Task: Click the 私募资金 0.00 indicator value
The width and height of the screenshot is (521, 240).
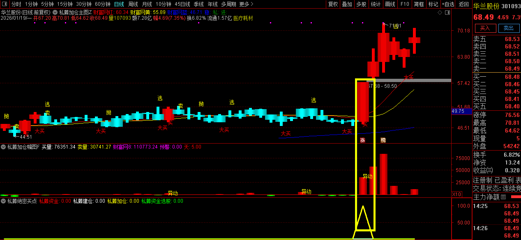Action: pos(55,201)
